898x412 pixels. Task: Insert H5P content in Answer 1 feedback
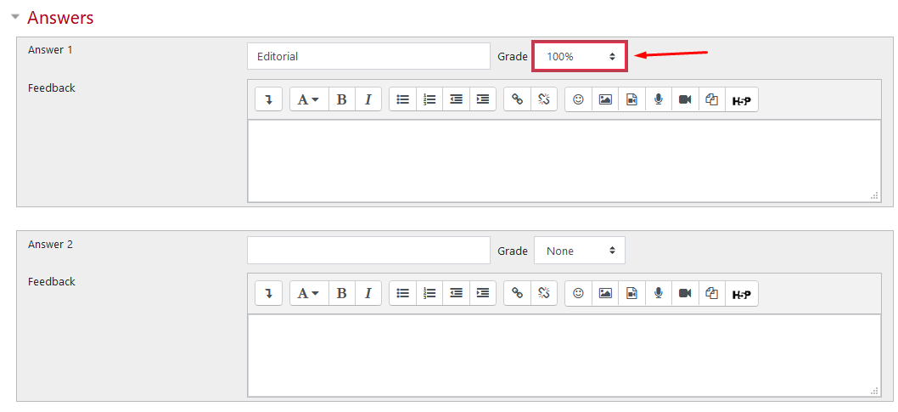point(741,99)
